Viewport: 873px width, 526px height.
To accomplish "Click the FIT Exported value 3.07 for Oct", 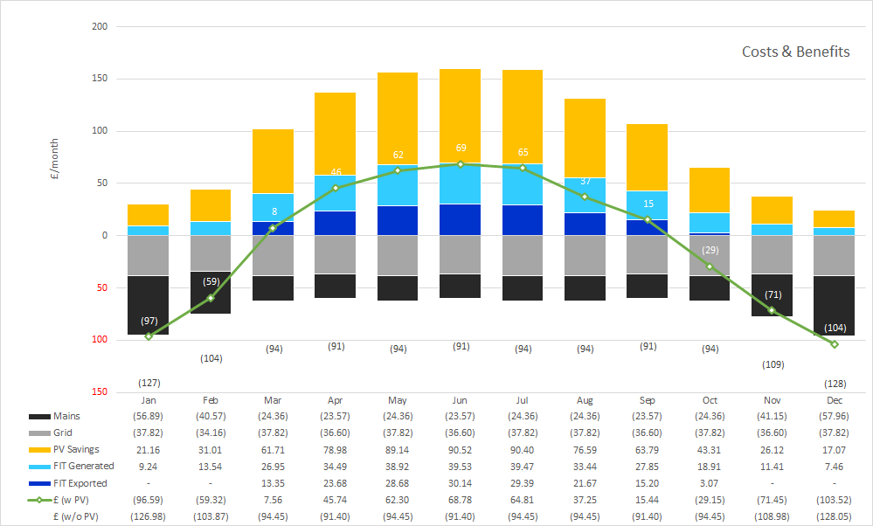I will [x=710, y=483].
